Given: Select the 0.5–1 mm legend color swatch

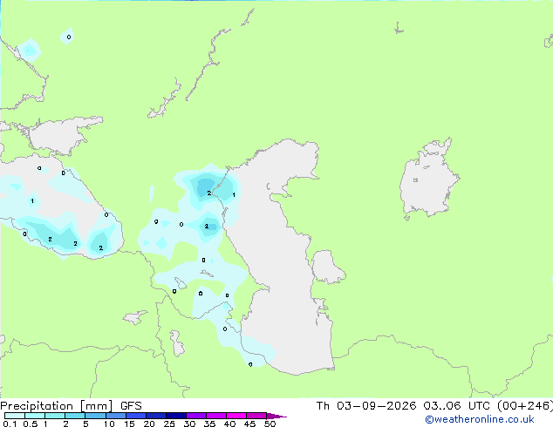Looking at the screenshot, I should [x=35, y=416].
